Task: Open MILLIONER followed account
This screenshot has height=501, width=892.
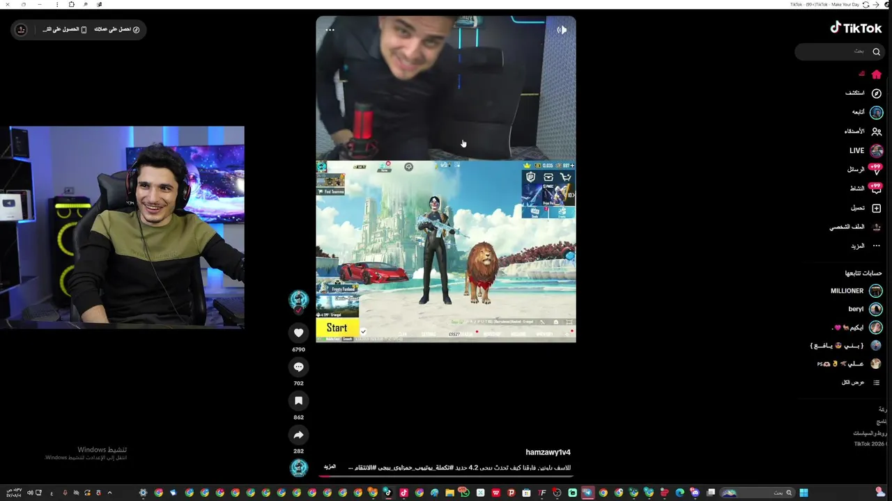Action: pyautogui.click(x=856, y=291)
